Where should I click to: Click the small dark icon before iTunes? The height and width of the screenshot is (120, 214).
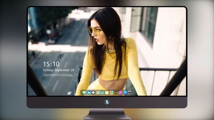coord(116,93)
